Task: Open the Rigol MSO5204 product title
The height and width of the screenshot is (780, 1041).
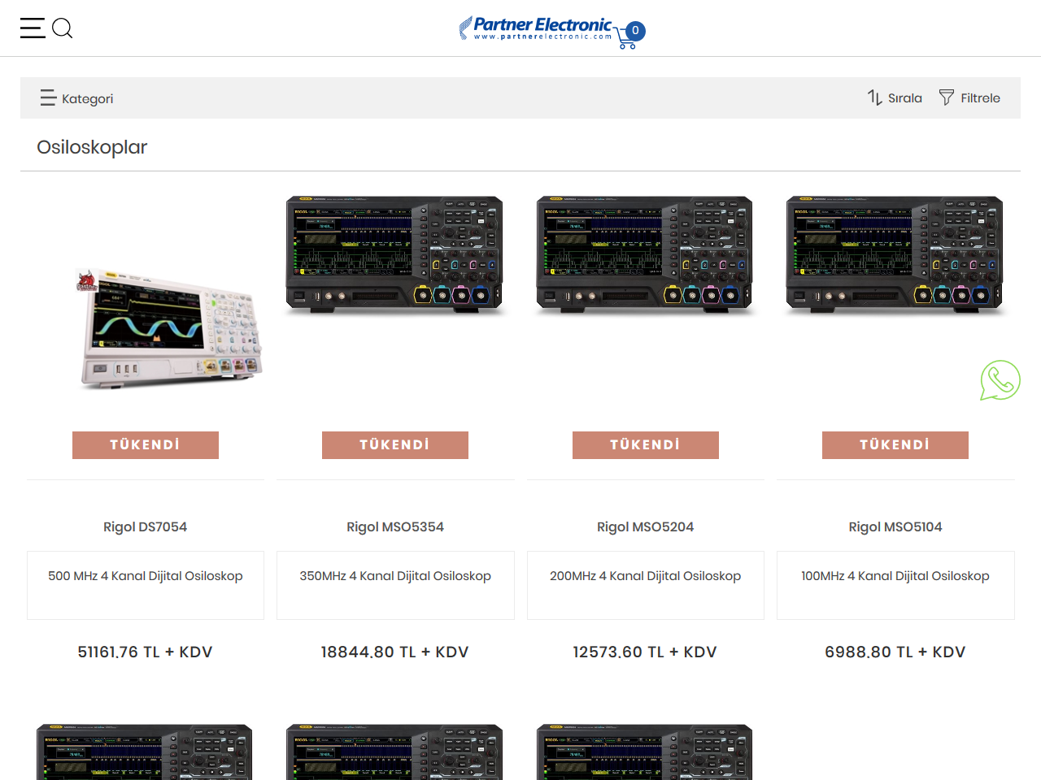Action: click(646, 526)
